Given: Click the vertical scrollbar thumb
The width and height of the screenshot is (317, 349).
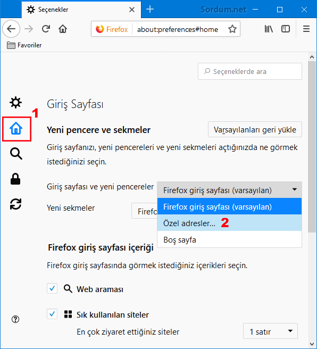Looking at the screenshot, I should coord(312,147).
